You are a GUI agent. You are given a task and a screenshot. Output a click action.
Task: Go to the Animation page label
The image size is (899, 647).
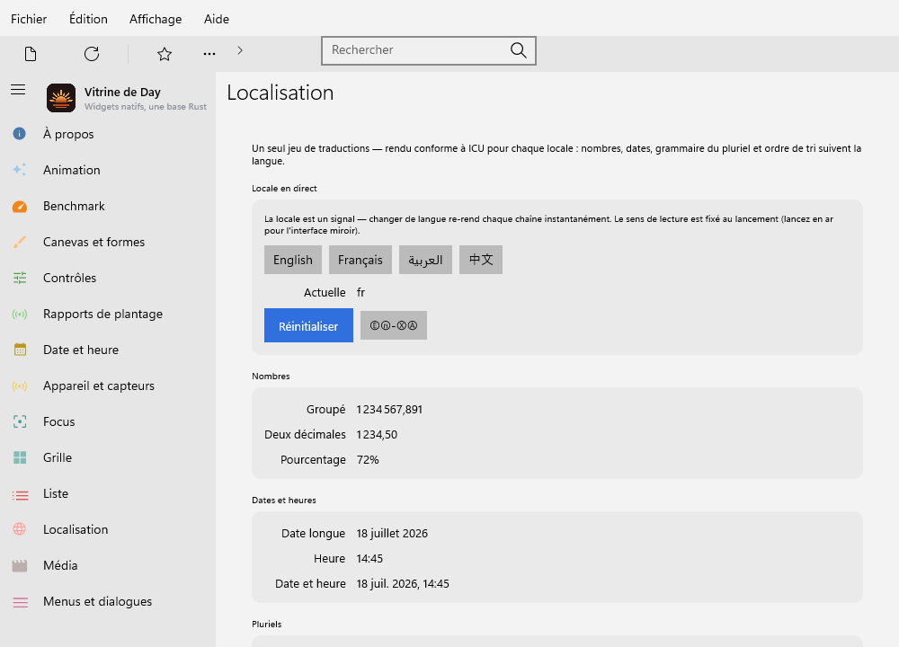coord(72,170)
